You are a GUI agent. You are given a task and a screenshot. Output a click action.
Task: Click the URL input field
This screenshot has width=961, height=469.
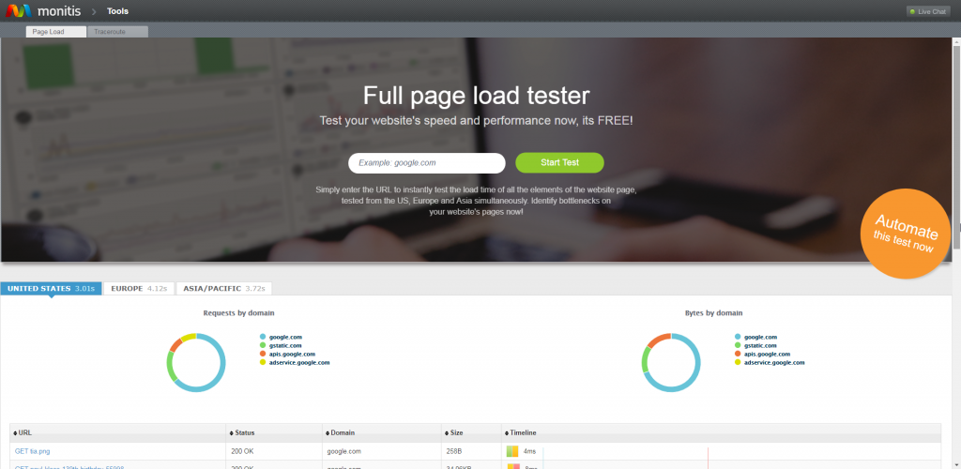click(426, 163)
